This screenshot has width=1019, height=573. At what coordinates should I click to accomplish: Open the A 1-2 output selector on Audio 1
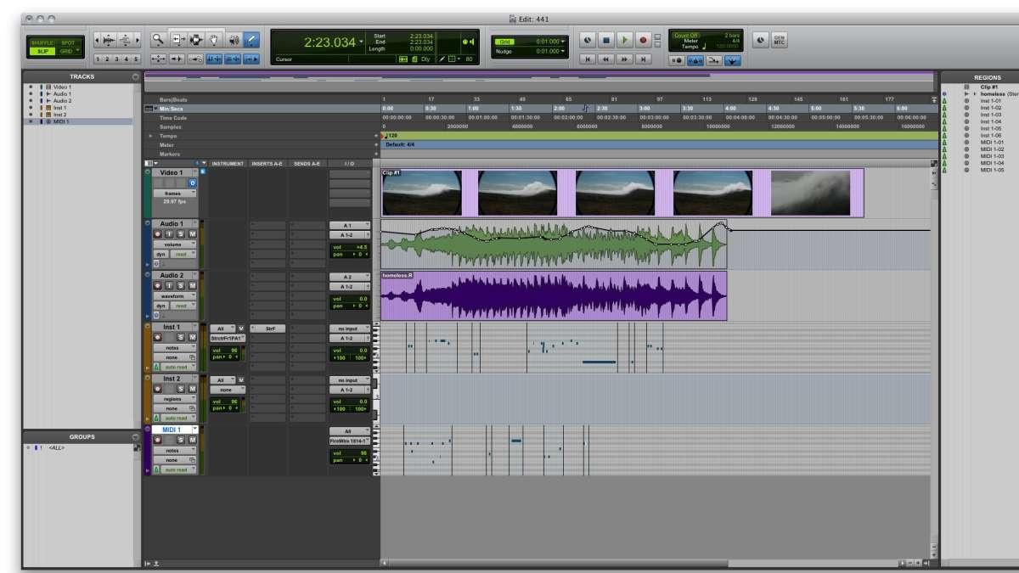(x=348, y=235)
